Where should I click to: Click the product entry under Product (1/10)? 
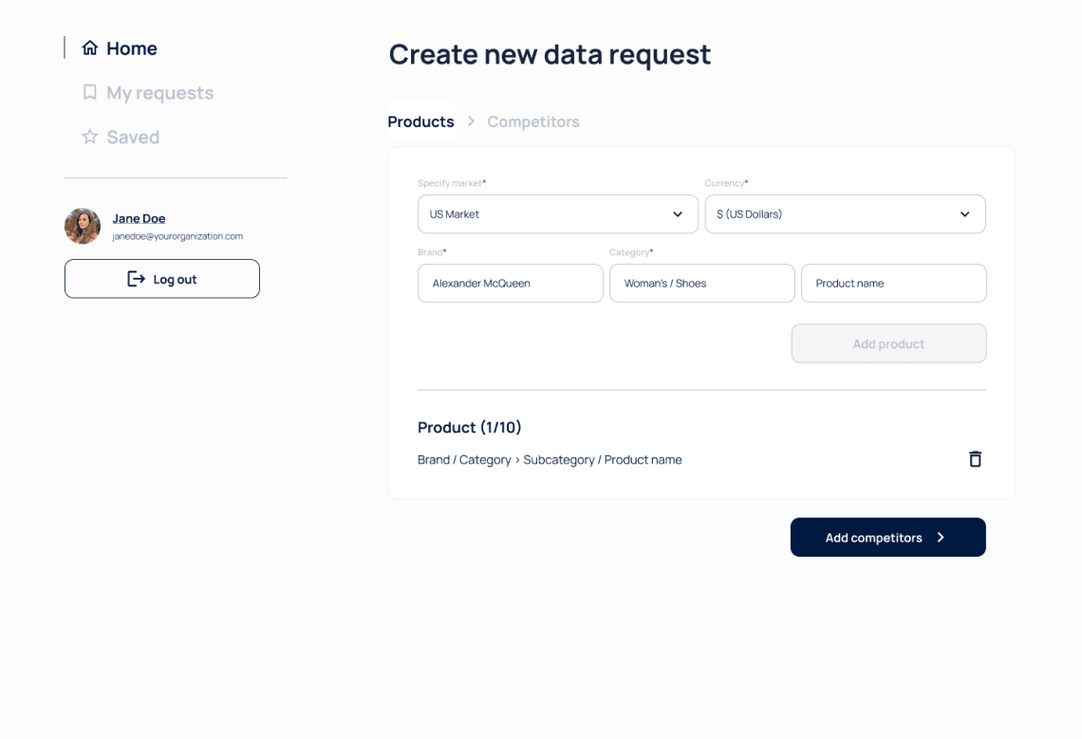point(549,459)
